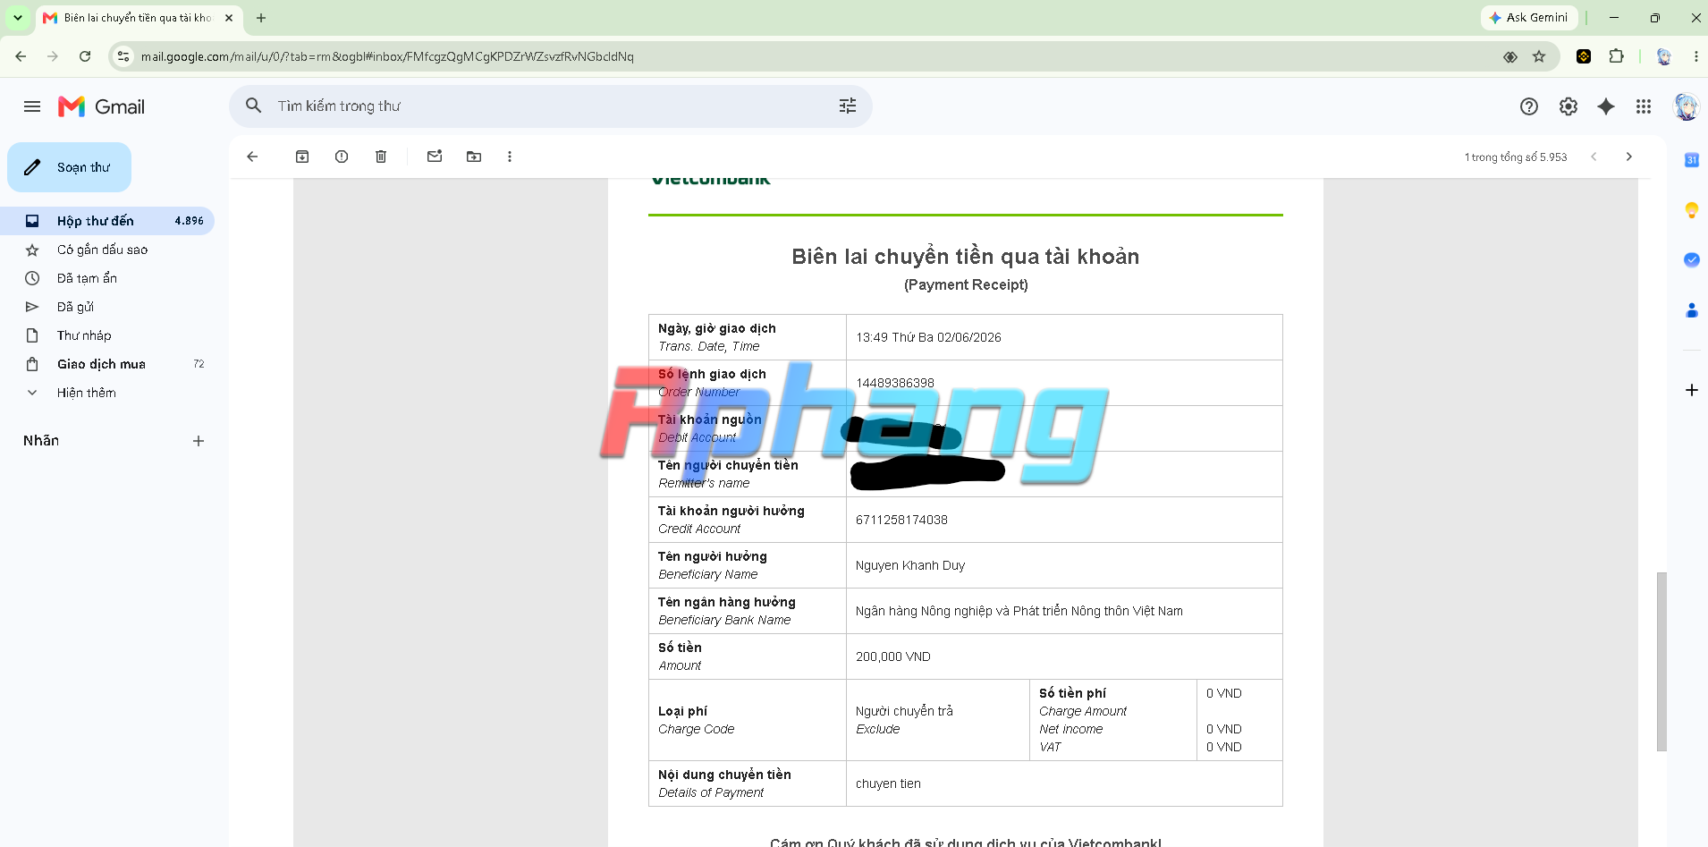Open Google Contacts side panel
The height and width of the screenshot is (847, 1708).
pos(1692,310)
